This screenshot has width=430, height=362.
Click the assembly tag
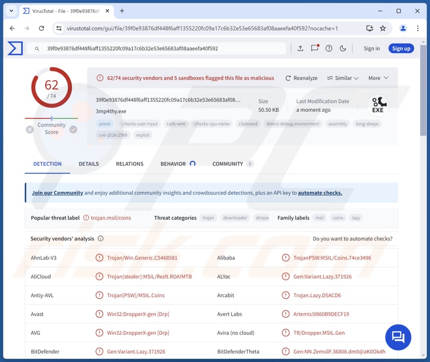337,124
